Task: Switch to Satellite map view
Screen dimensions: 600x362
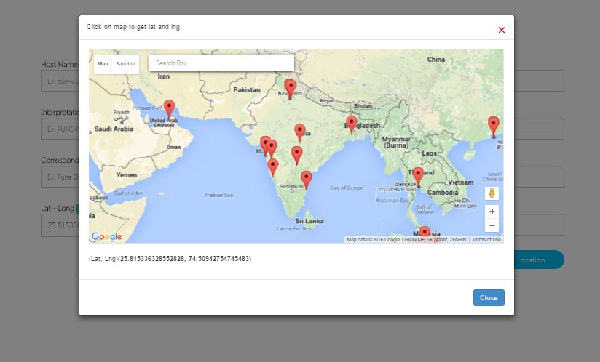Action: (125, 64)
